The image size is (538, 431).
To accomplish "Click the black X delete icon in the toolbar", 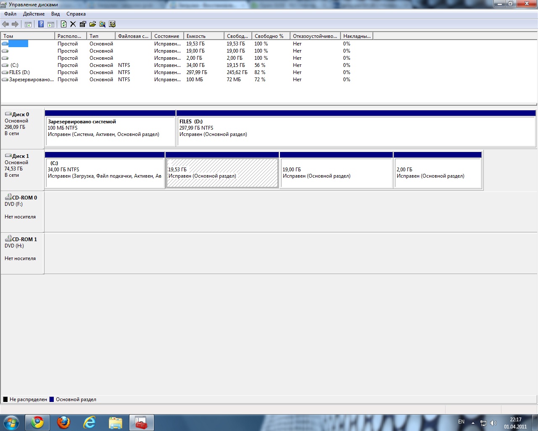I will [x=73, y=24].
